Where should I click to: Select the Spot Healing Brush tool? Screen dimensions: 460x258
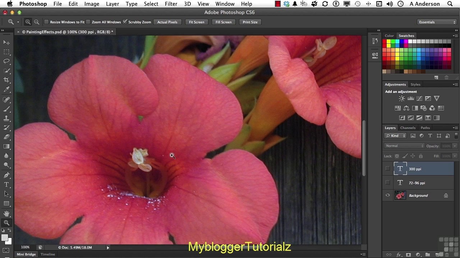[6, 100]
